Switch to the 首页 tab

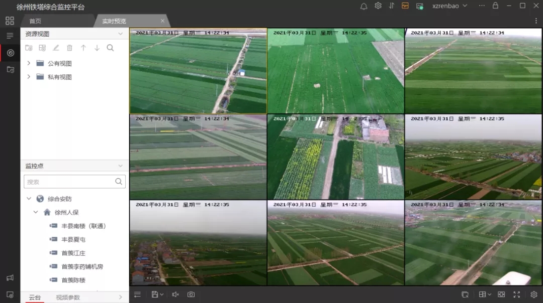point(35,21)
